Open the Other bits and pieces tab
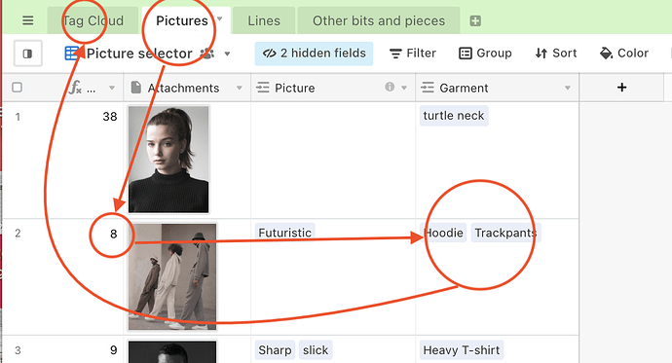 379,20
